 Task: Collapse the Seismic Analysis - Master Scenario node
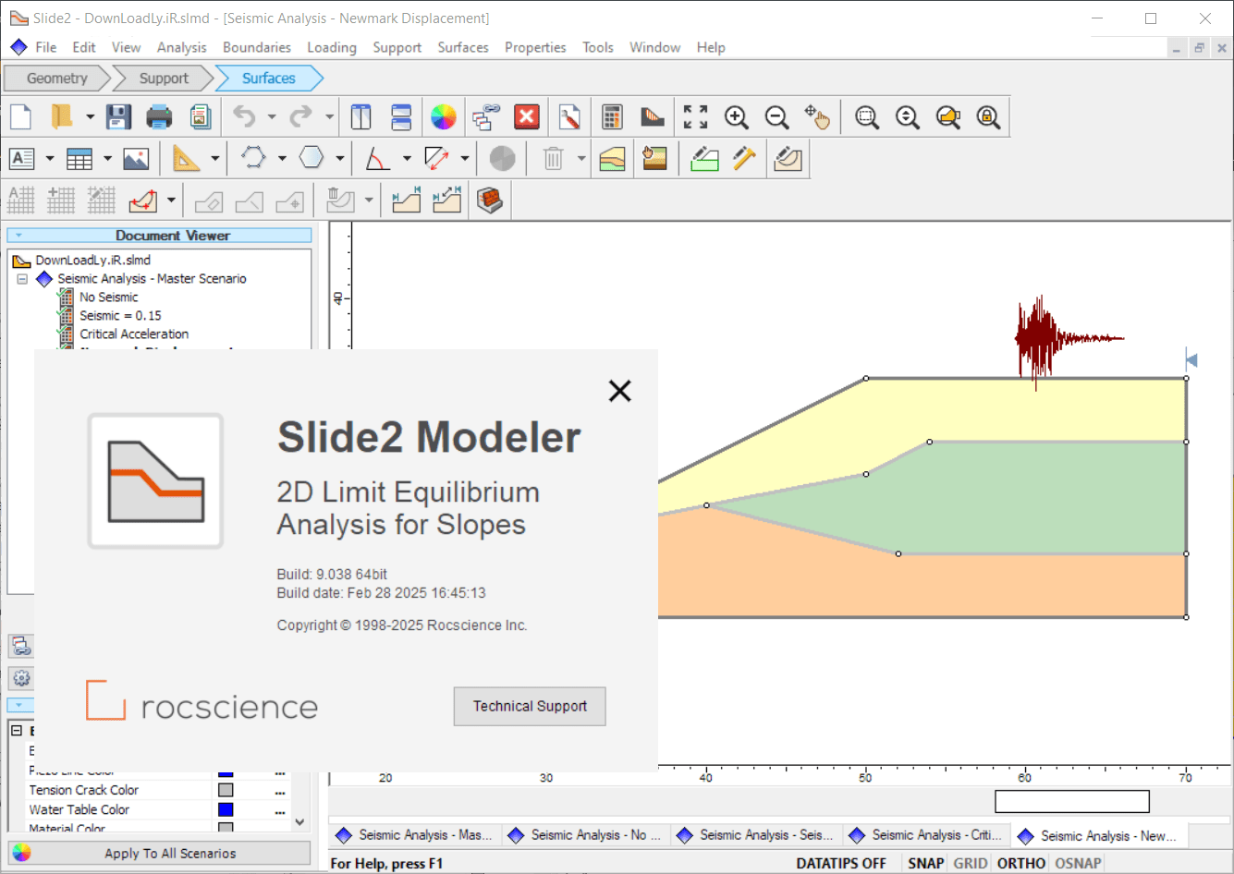point(22,278)
